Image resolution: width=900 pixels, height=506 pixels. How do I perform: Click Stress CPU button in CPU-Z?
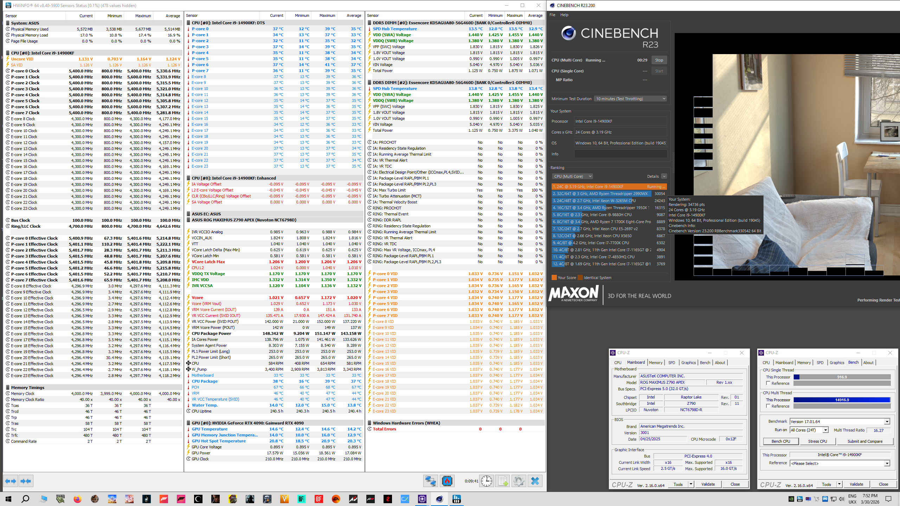[x=818, y=441]
